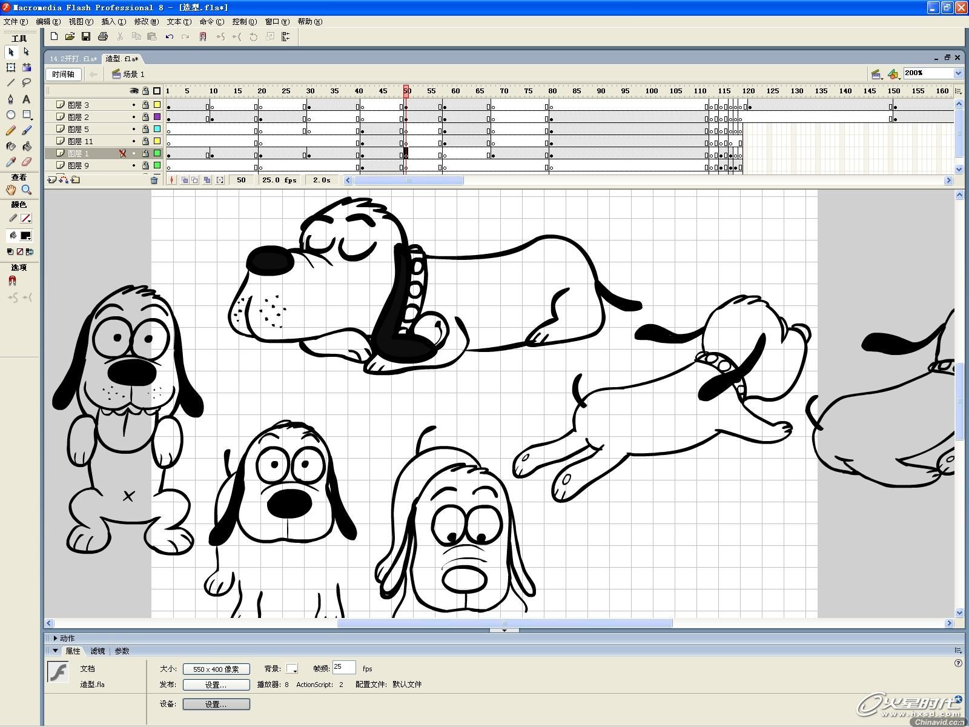Click the 550 x 400 像素 size button
This screenshot has width=969, height=727.
coord(216,669)
